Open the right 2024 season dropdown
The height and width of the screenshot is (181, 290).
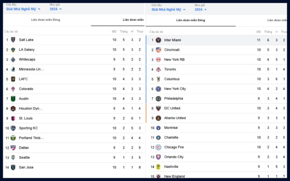click(x=201, y=9)
